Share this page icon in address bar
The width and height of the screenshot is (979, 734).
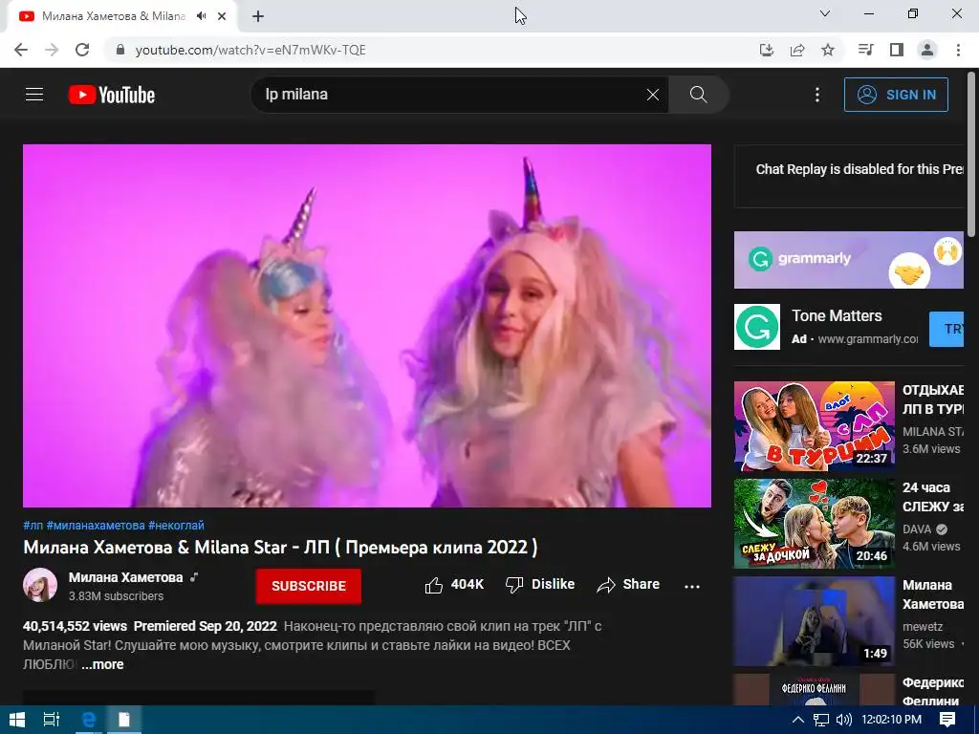click(797, 50)
